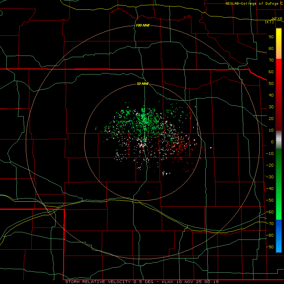Click the -30 scale label
The width and height of the screenshot is (284, 284).
[270, 177]
